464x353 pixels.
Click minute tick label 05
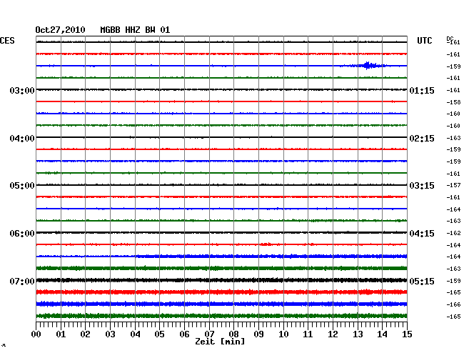click(159, 334)
